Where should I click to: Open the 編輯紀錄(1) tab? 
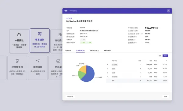[107, 51]
